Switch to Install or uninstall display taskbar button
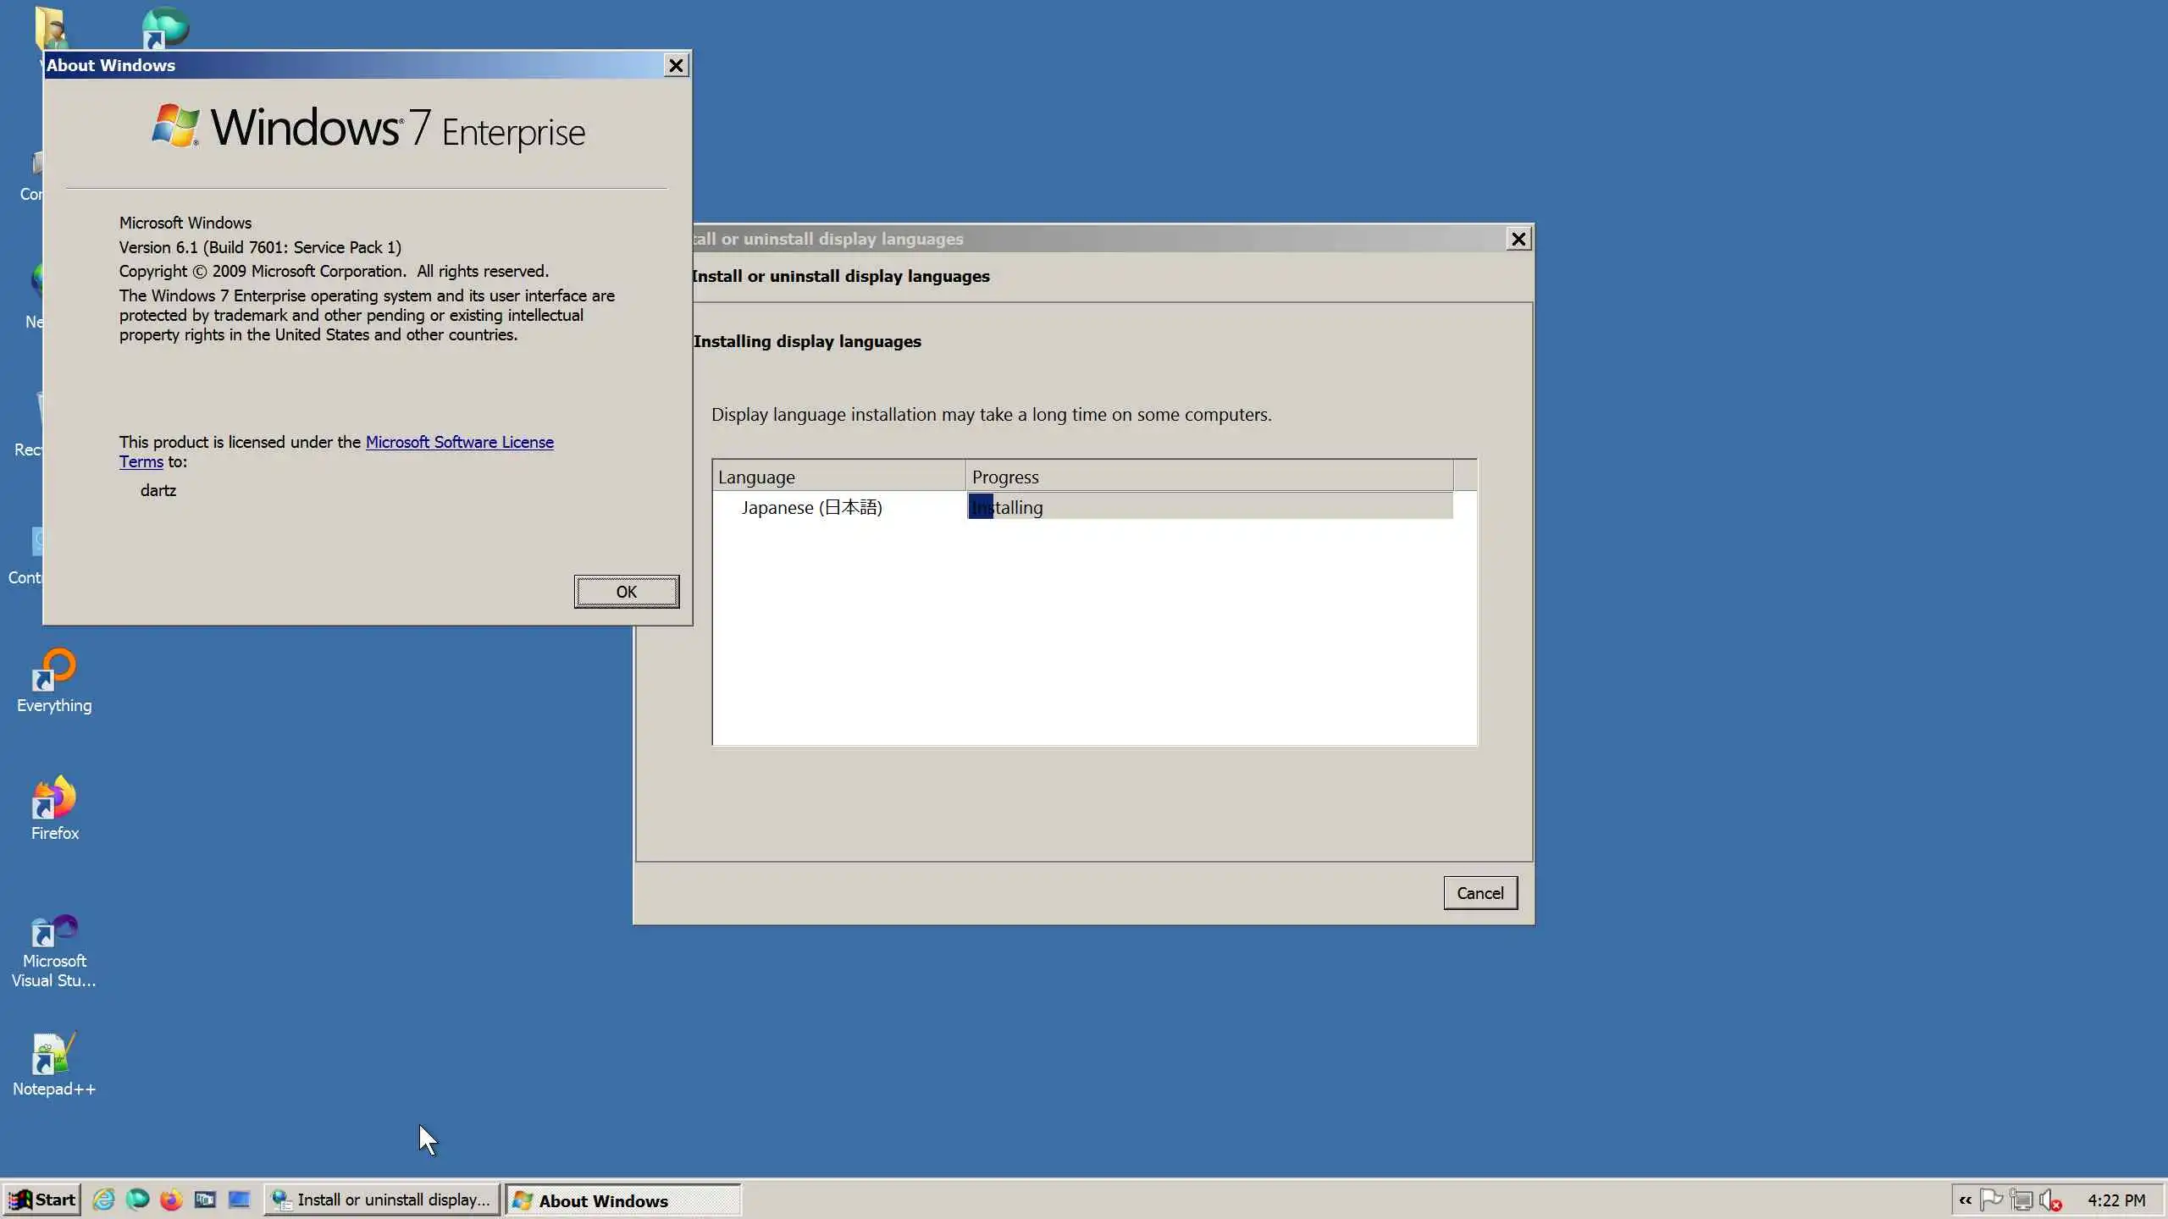 (x=381, y=1200)
